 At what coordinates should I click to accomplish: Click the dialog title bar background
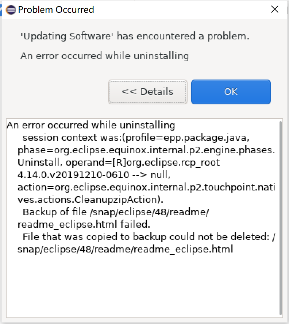click(x=164, y=10)
